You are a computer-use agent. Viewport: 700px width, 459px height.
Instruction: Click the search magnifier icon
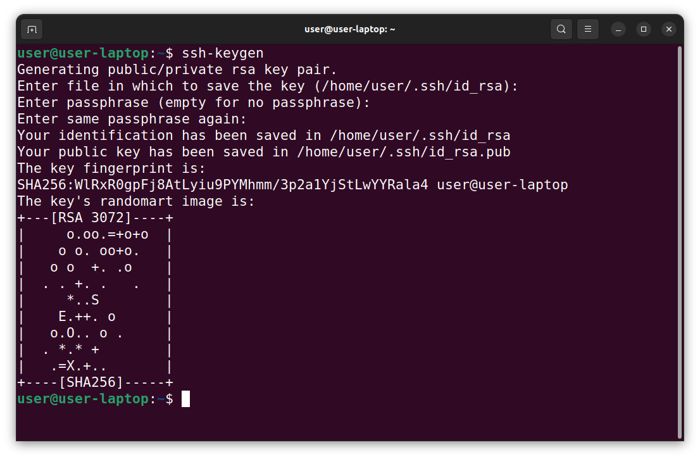[561, 29]
